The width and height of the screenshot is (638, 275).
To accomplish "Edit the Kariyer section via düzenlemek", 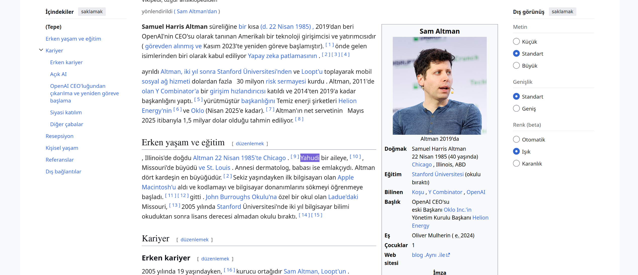I will click(194, 240).
